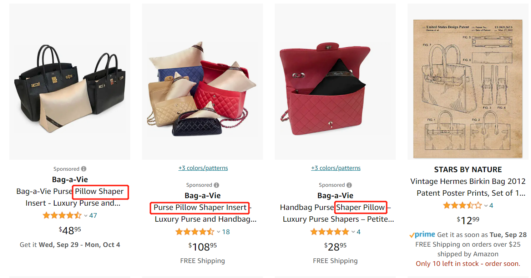531x278 pixels.
Task: Click the star rating of the $48.95 purse shaper
Action: (x=62, y=215)
